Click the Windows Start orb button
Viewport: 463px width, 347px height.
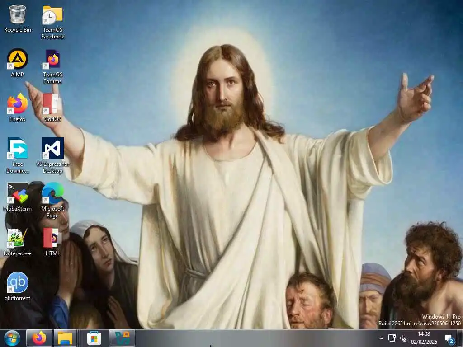(12, 338)
